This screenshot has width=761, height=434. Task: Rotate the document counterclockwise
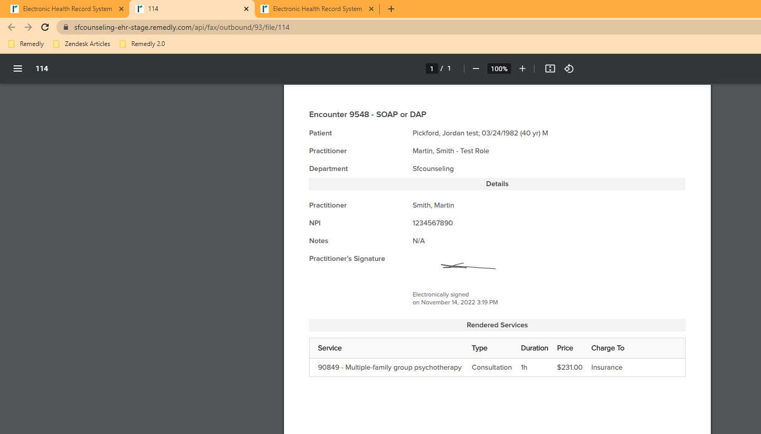(x=569, y=68)
